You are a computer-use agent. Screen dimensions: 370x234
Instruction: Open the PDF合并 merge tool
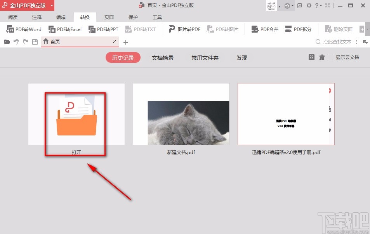pos(264,29)
